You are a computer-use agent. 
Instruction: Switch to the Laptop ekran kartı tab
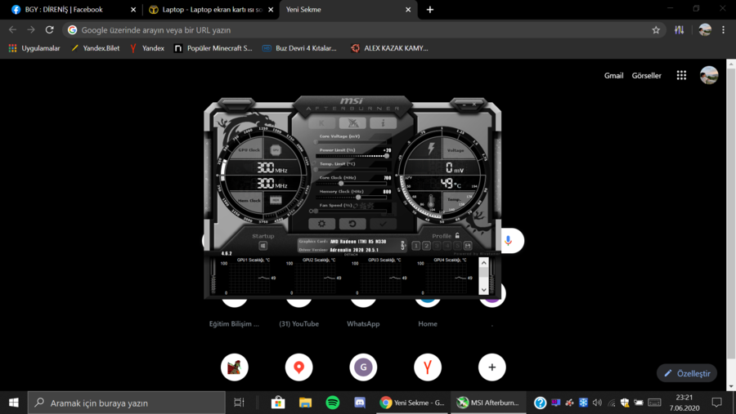[210, 10]
